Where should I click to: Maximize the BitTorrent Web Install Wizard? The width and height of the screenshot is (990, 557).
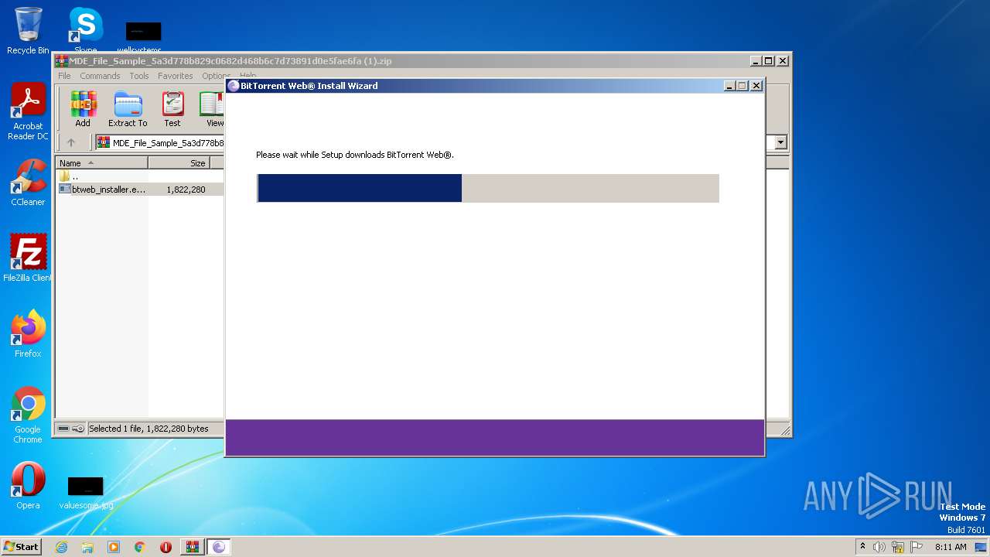[x=742, y=86]
